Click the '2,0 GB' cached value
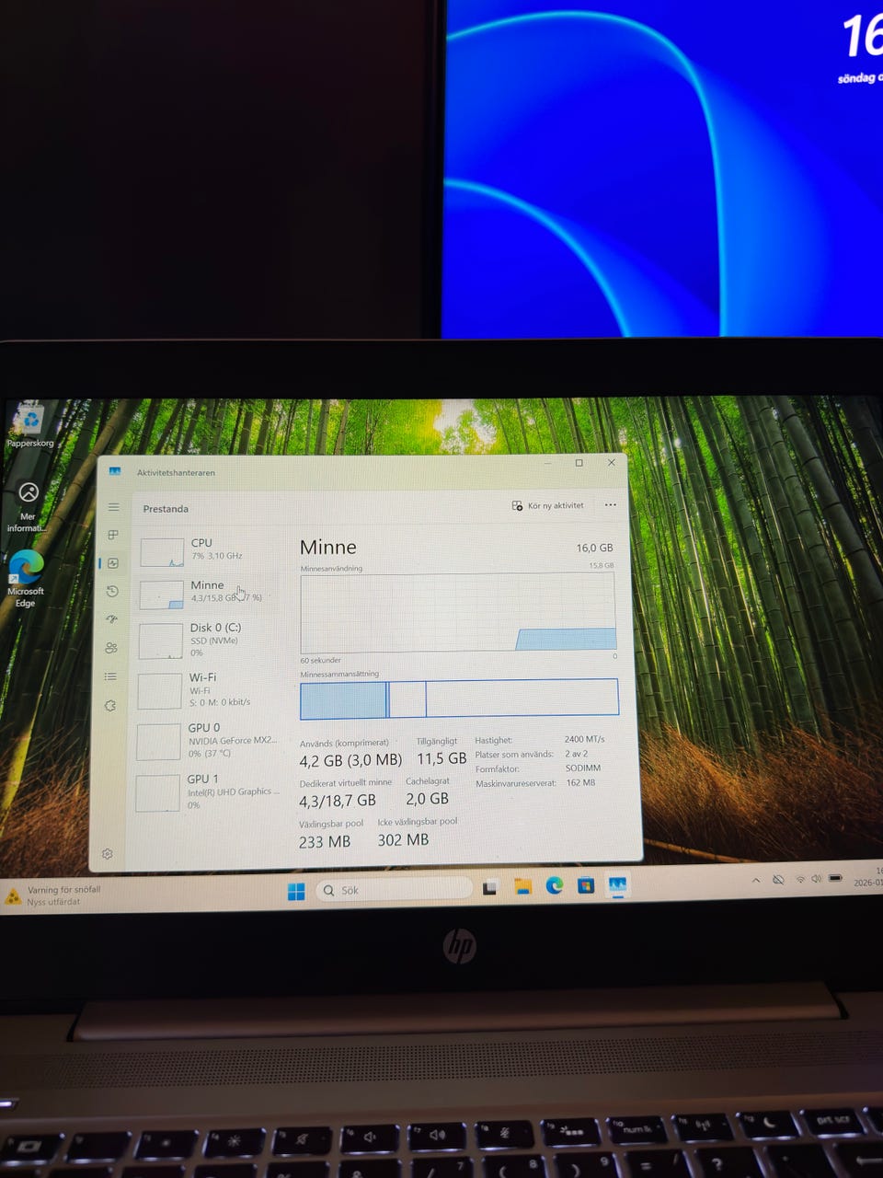Screen dimensions: 883x1178 [428, 799]
